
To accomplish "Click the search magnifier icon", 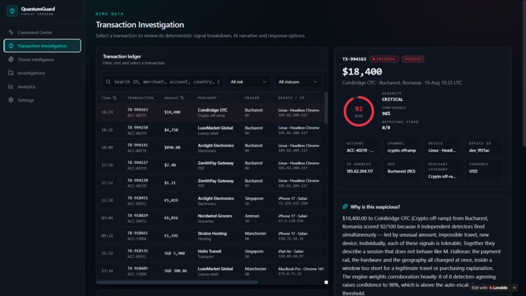I will [x=108, y=82].
